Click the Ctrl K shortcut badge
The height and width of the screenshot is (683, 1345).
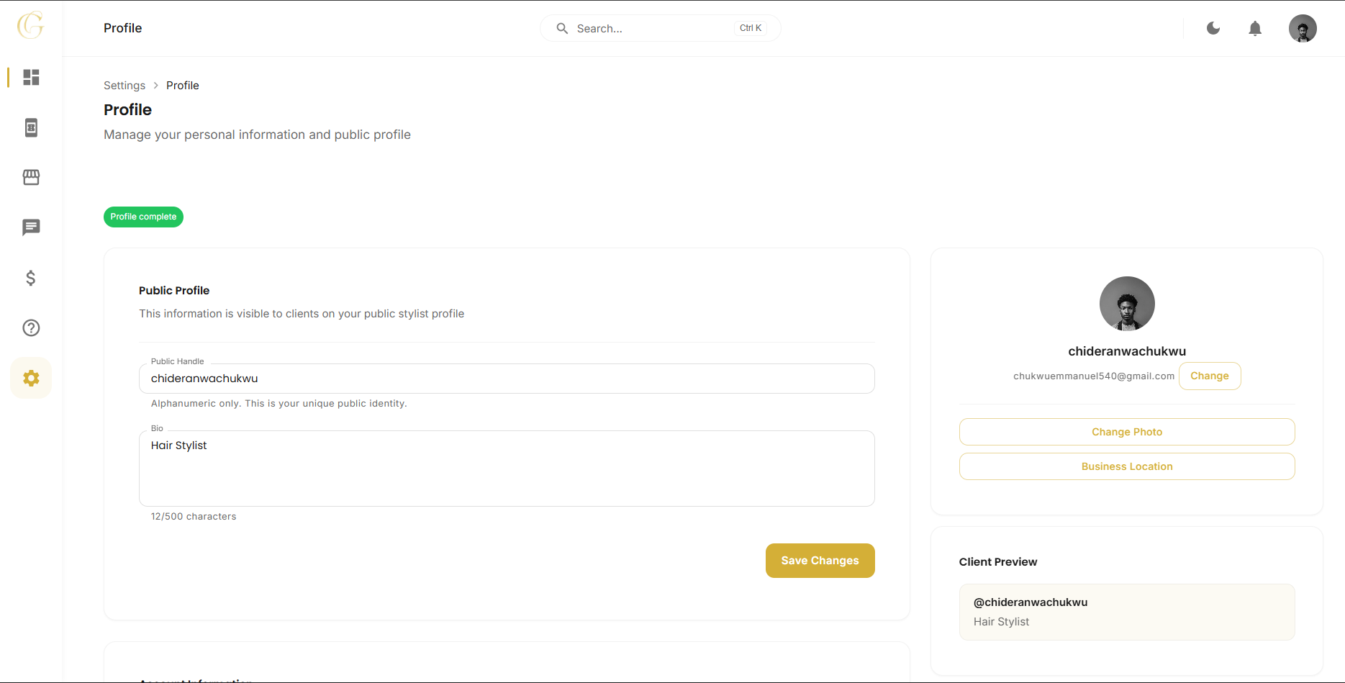tap(751, 28)
